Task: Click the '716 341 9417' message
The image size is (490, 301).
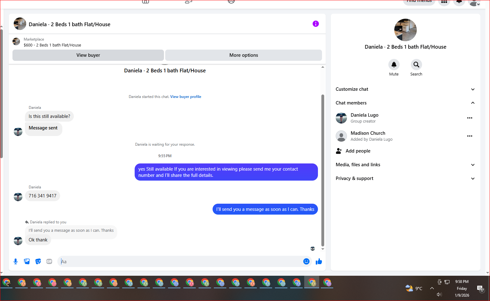Action: pyautogui.click(x=42, y=196)
